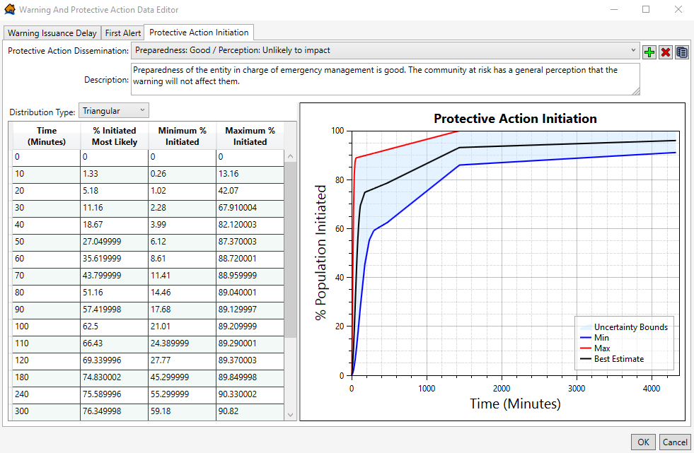Select the cell with value 51.16
The height and width of the screenshot is (453, 694).
coord(114,293)
